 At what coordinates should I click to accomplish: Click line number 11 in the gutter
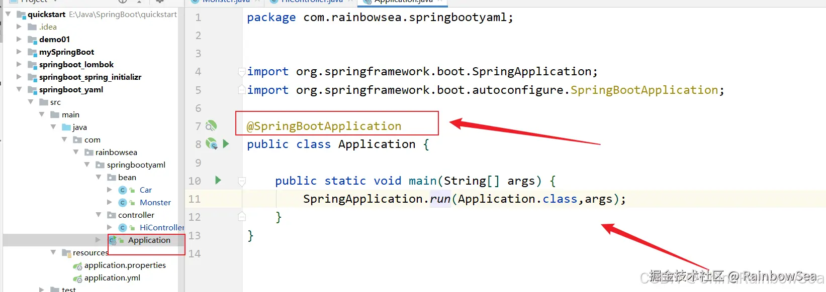tap(195, 199)
